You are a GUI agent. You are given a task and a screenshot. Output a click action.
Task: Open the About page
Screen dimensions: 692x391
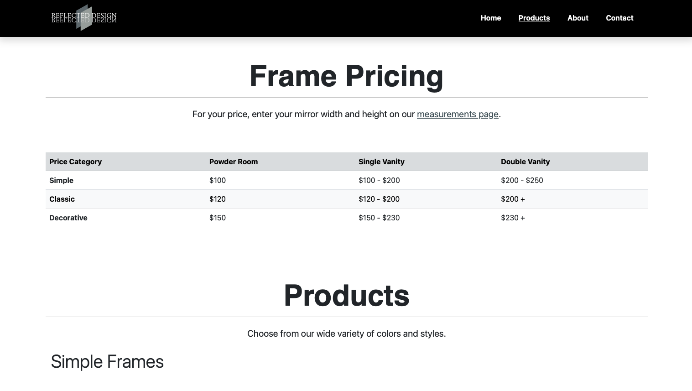[x=578, y=18]
